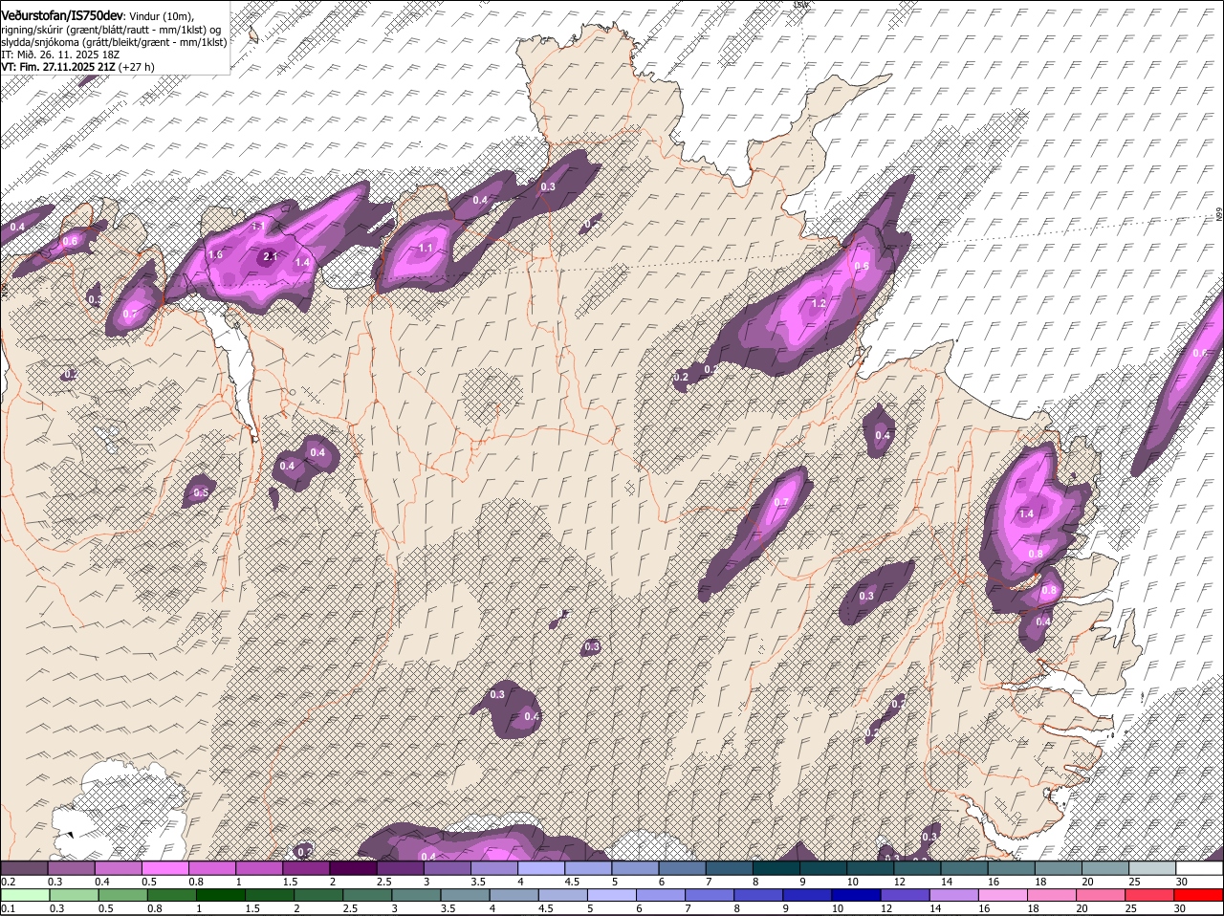Screen dimensions: 1224x916
Task: Click the "(+27 h)" forecast offset text
Action: [137, 67]
